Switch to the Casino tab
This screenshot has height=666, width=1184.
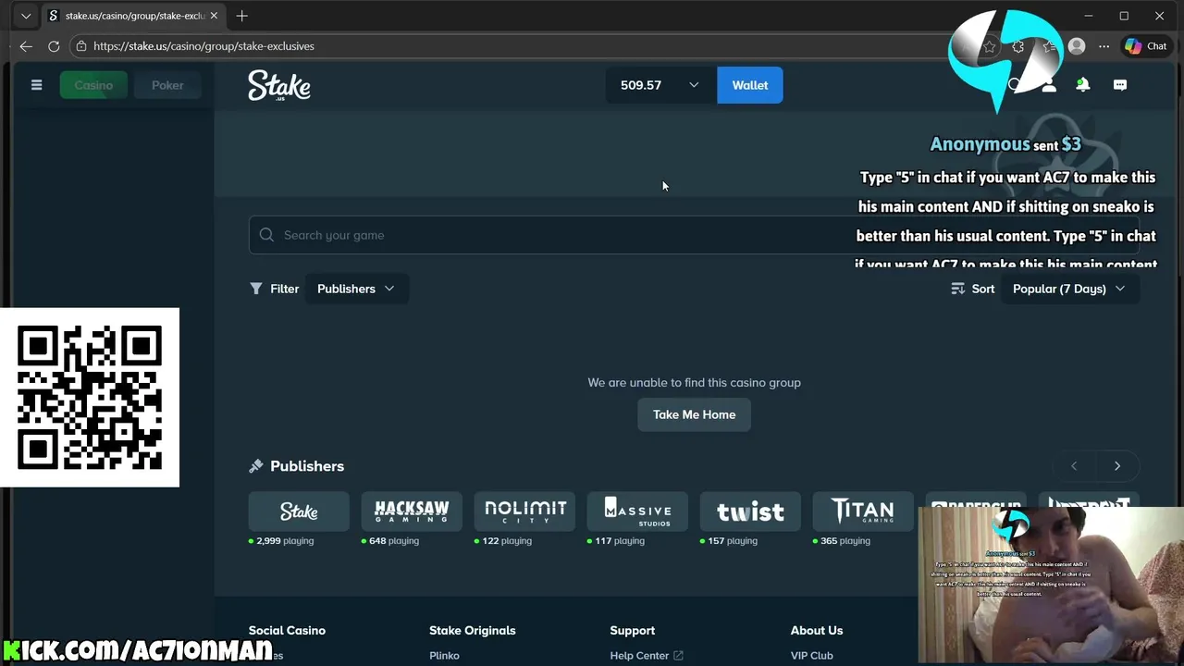pyautogui.click(x=93, y=85)
